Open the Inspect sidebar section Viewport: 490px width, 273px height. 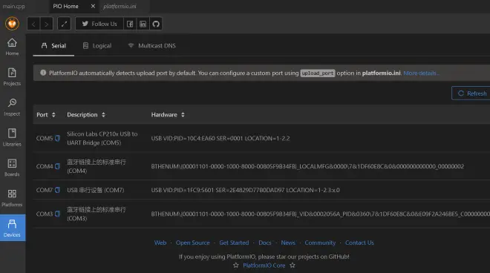[12, 107]
